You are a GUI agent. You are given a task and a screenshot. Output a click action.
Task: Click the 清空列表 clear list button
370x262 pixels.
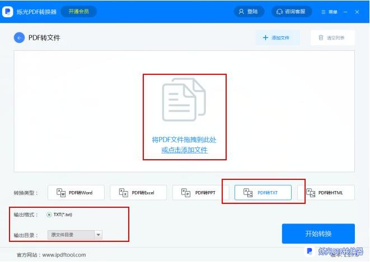tap(332, 37)
